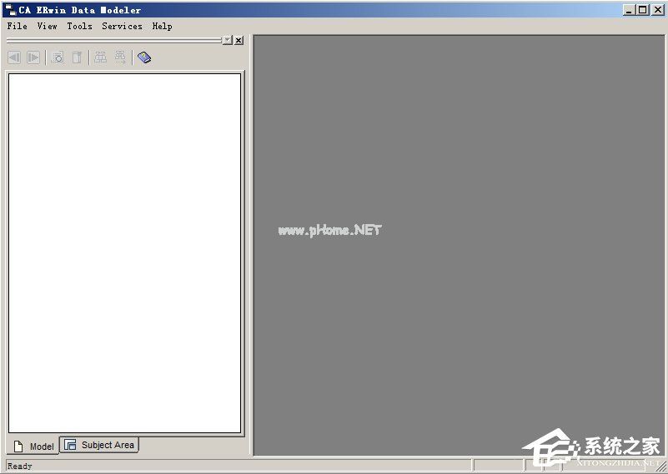
Task: Open the Help menu
Action: tap(162, 26)
